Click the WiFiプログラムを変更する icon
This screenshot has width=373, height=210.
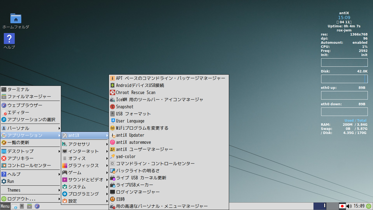point(113,128)
